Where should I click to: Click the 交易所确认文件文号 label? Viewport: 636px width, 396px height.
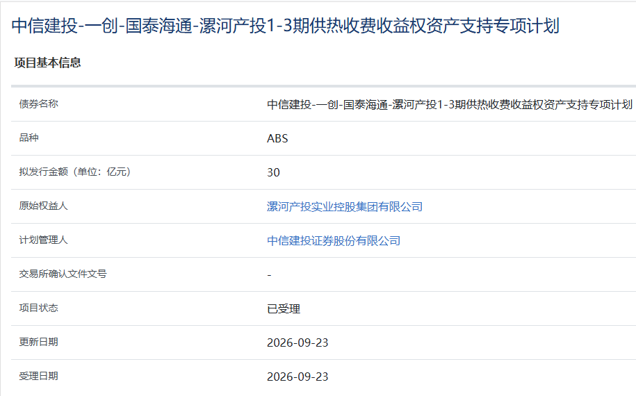tap(63, 274)
